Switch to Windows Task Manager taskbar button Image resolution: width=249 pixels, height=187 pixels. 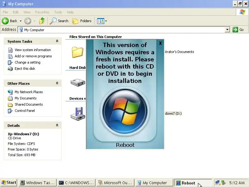[x=38, y=183]
